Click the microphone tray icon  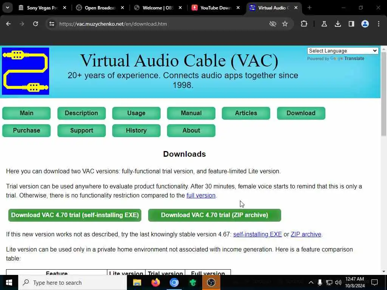[x=320, y=282]
